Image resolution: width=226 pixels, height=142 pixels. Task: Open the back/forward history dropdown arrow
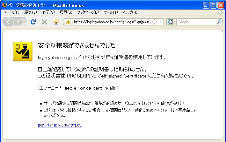coord(24,22)
